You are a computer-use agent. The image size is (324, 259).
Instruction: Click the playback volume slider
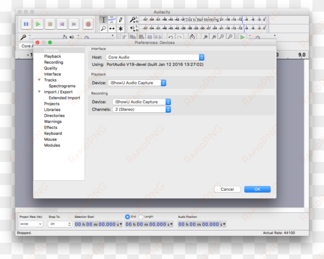coord(96,38)
